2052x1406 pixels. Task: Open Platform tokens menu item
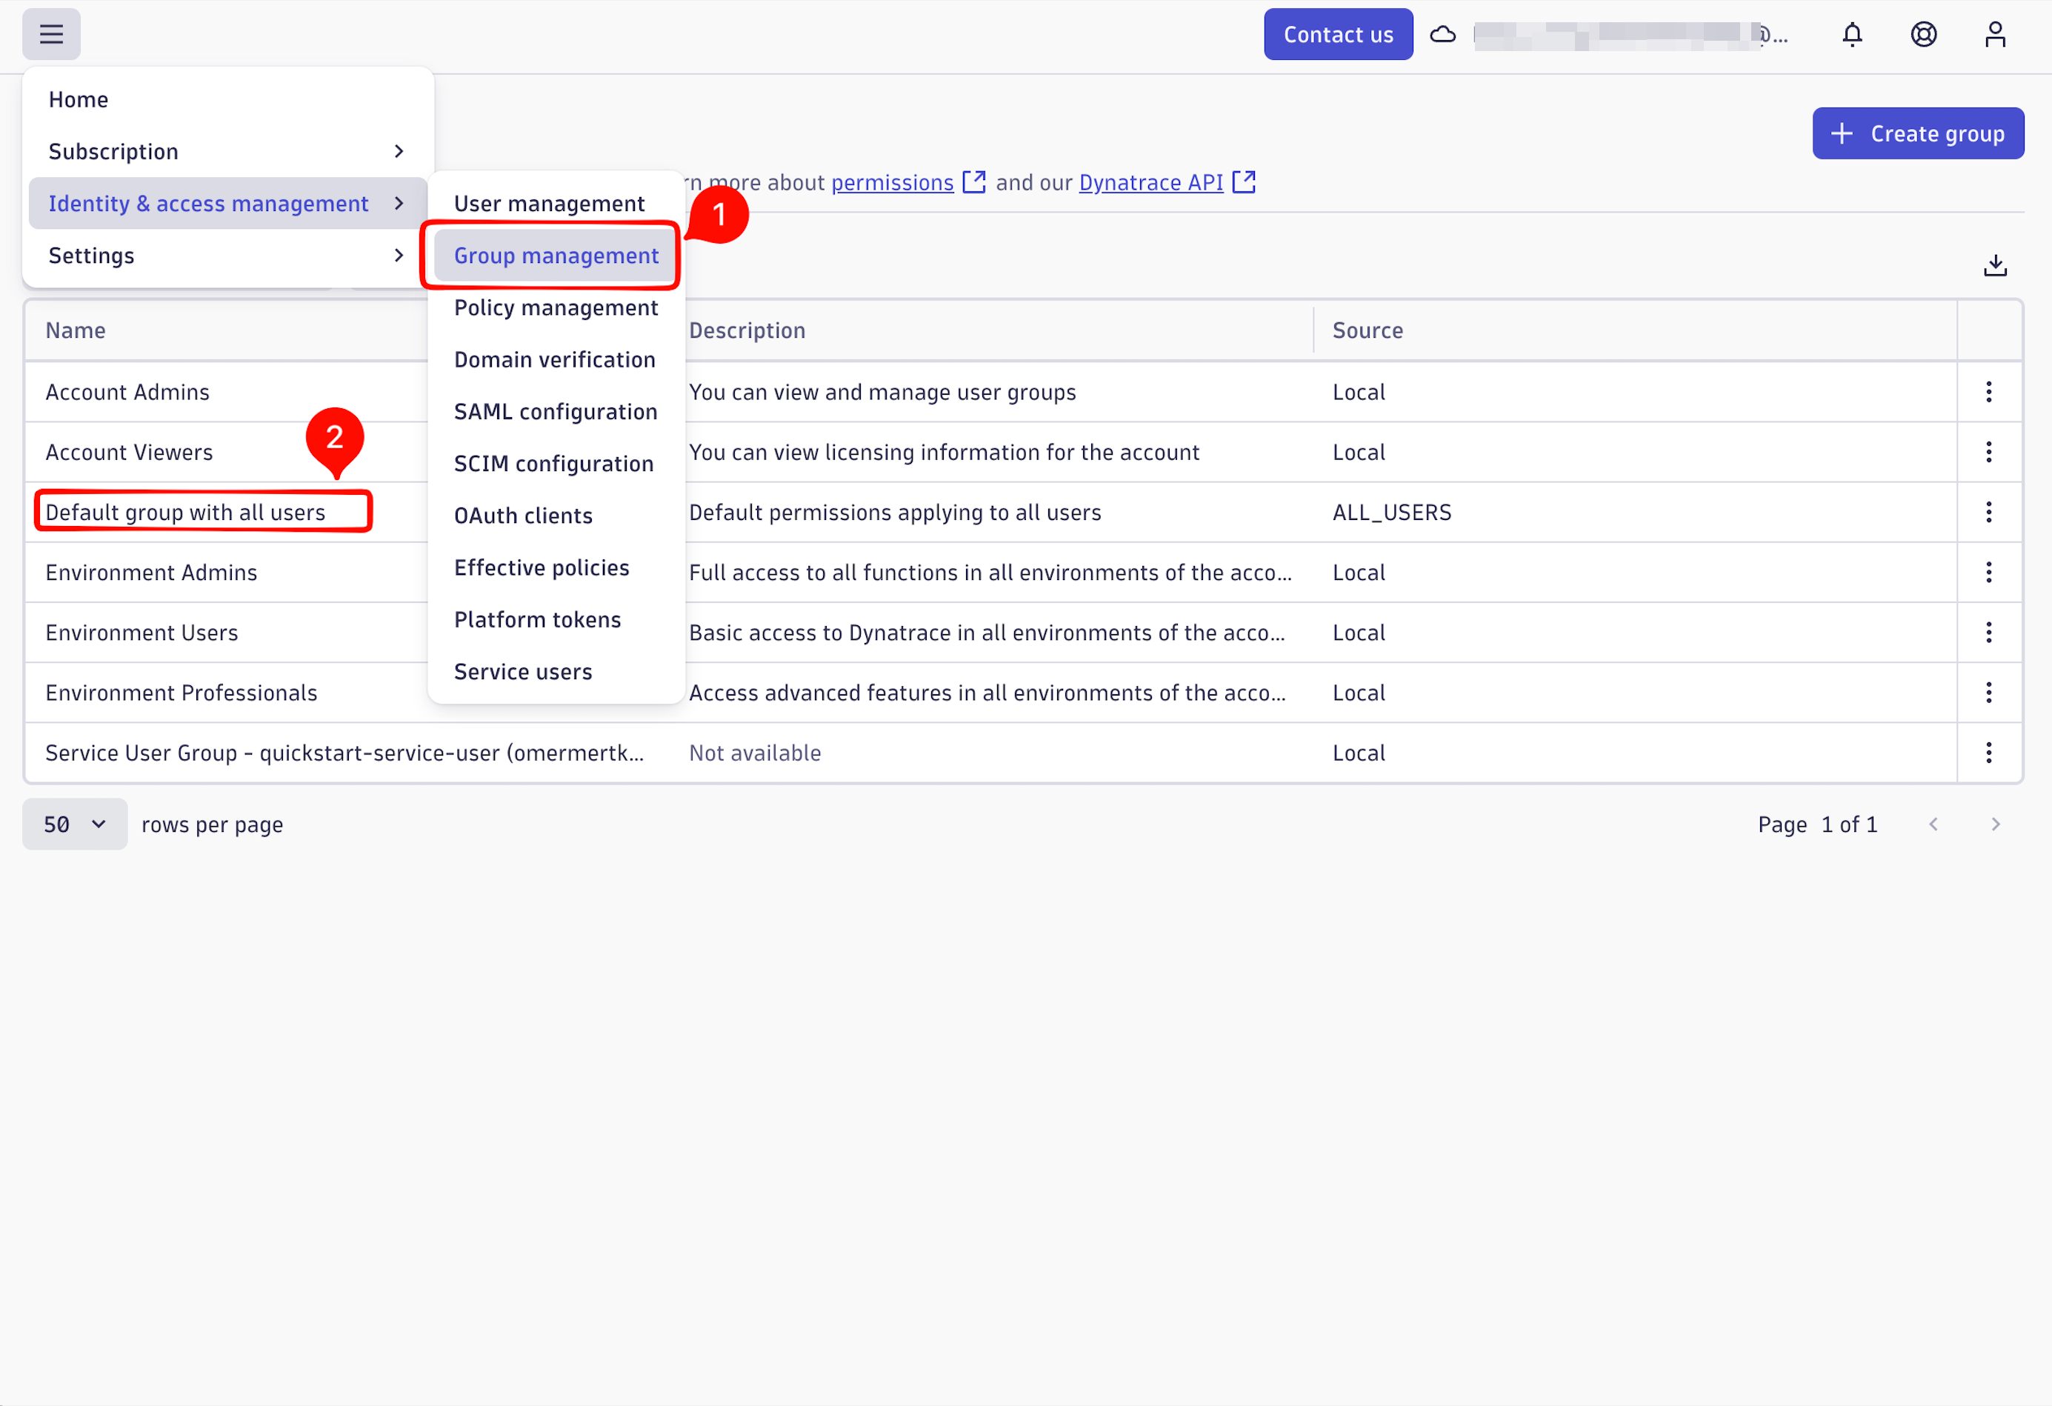click(x=556, y=620)
